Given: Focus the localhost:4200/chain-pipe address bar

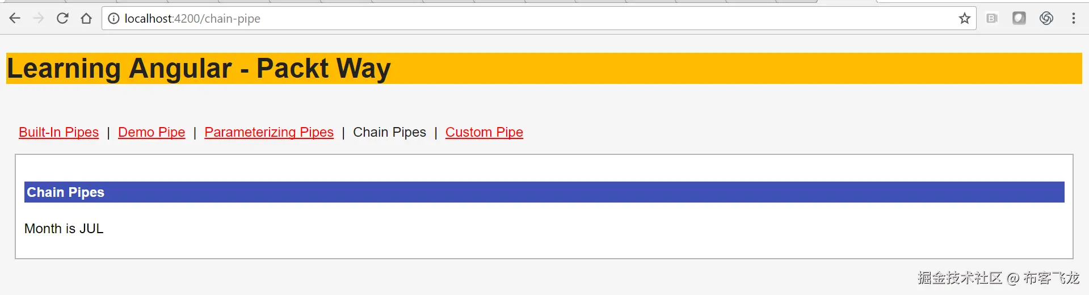Looking at the screenshot, I should point(511,19).
